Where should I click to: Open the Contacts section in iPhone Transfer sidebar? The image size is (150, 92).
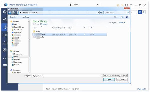pyautogui.click(x=5, y=43)
